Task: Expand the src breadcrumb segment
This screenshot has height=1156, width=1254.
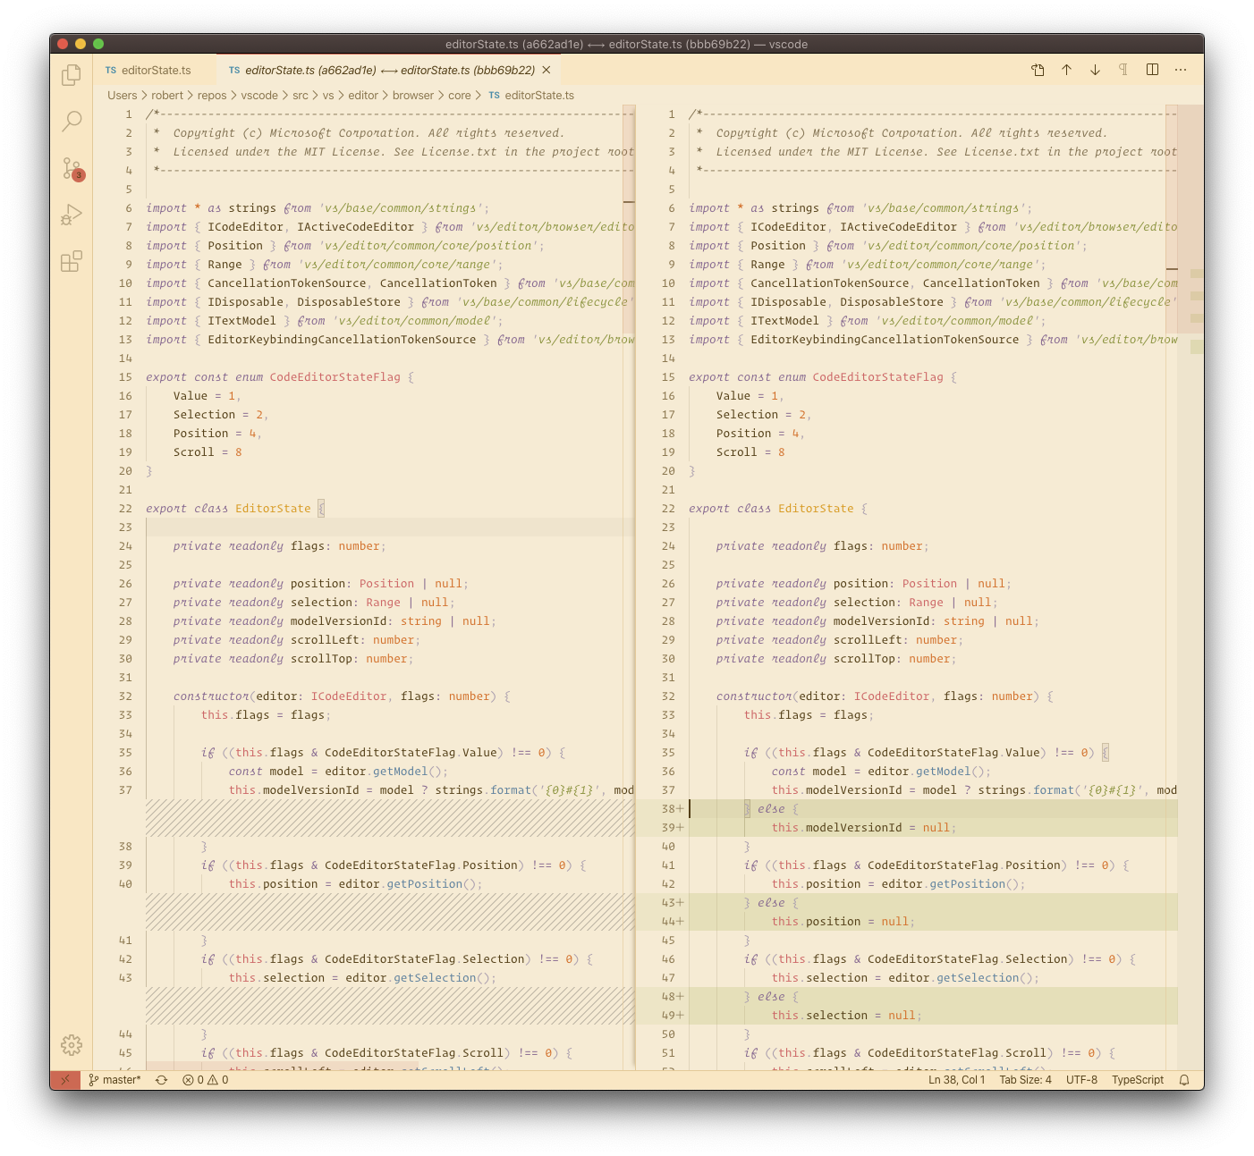Action: tap(301, 96)
